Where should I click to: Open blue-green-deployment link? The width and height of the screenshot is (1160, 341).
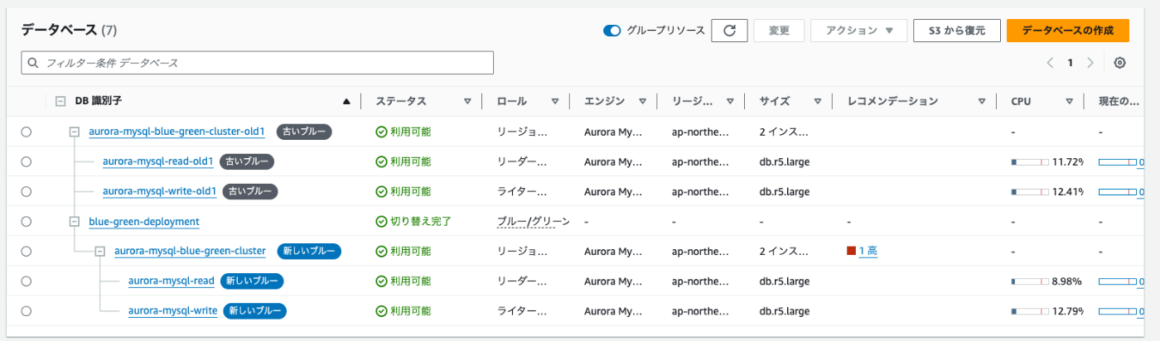click(143, 222)
